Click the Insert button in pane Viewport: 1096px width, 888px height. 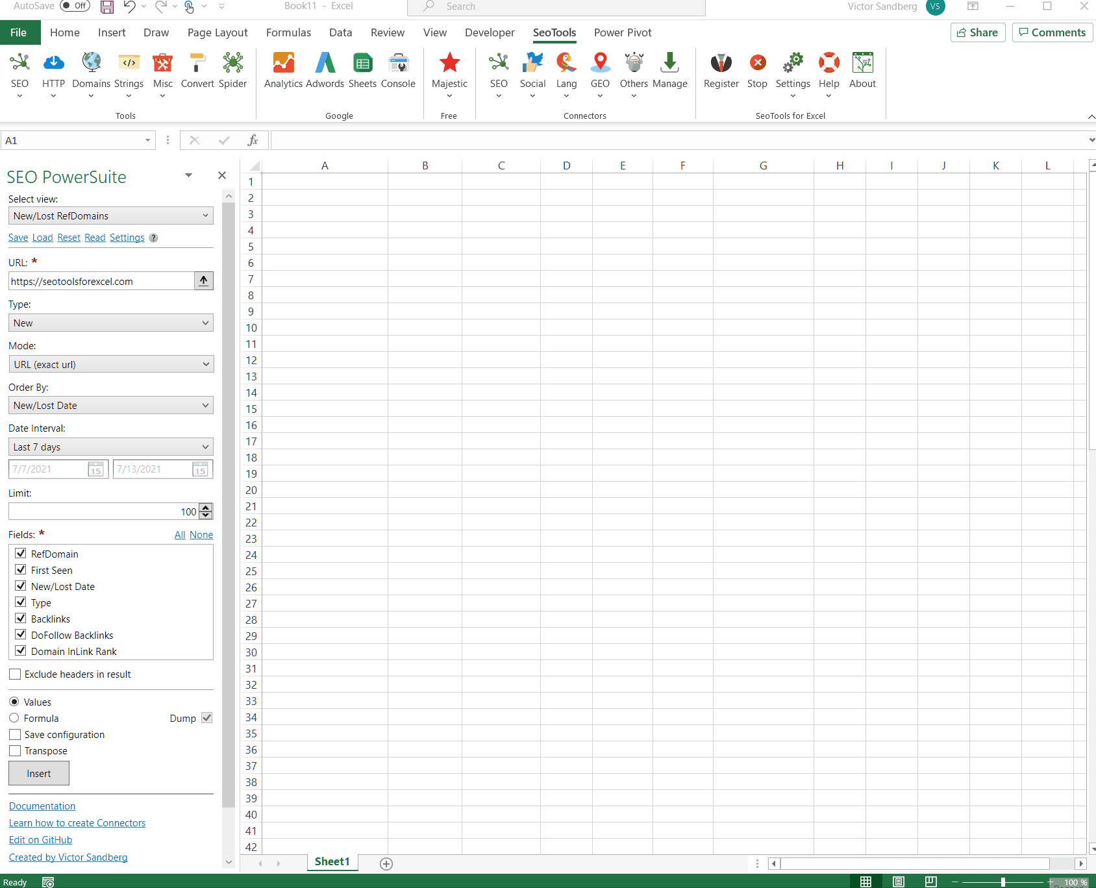(x=39, y=773)
